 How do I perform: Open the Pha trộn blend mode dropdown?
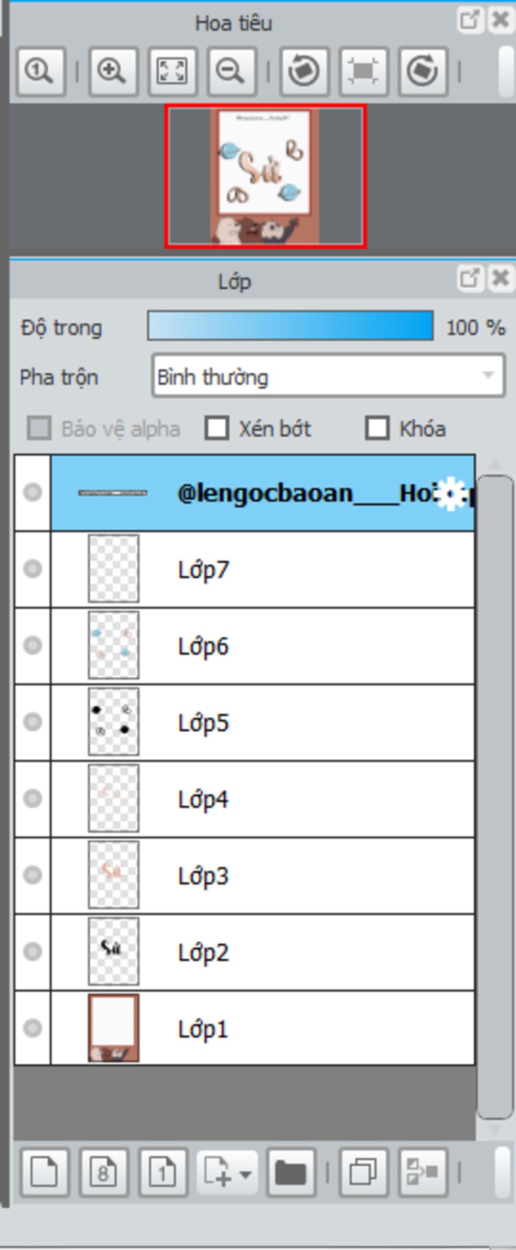point(328,376)
